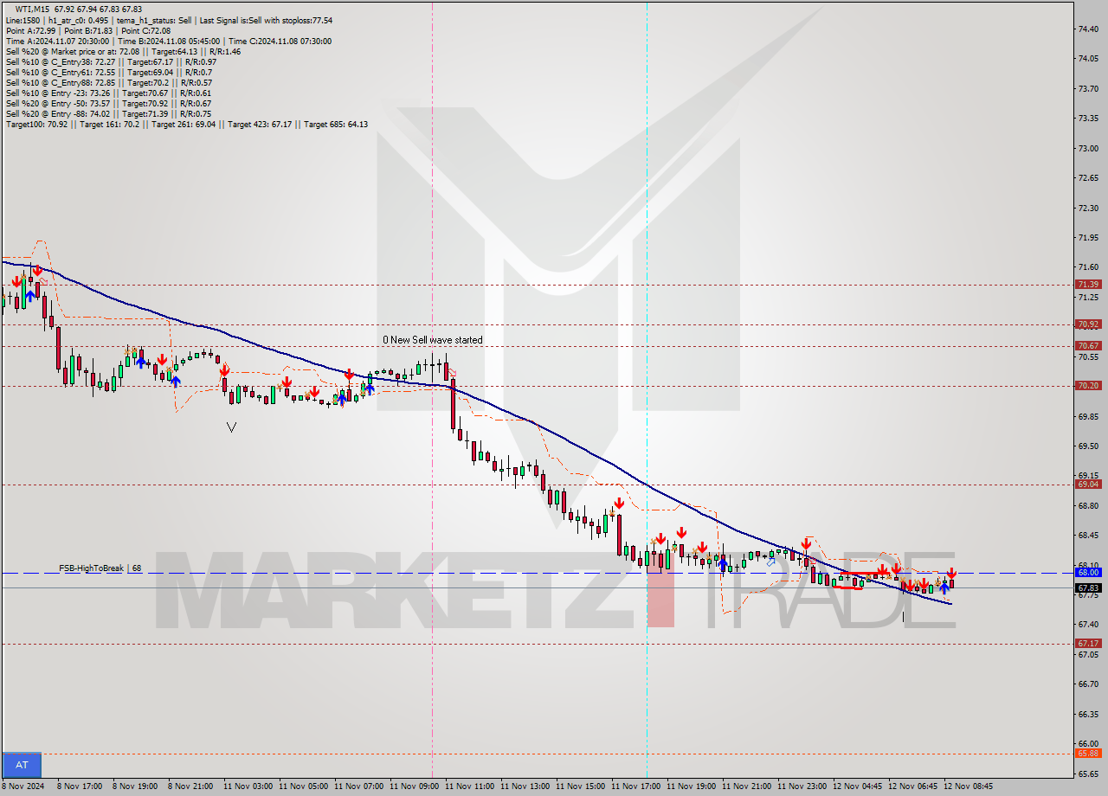Image resolution: width=1108 pixels, height=796 pixels.
Task: Click the current price 67.83 label
Action: coord(1088,588)
